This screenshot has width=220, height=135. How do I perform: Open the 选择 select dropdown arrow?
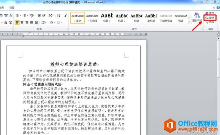coord(216,22)
